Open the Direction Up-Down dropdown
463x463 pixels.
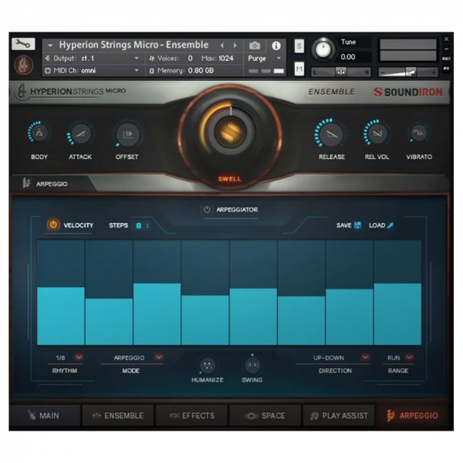click(x=365, y=357)
